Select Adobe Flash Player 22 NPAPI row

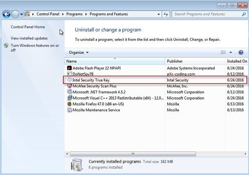point(156,68)
